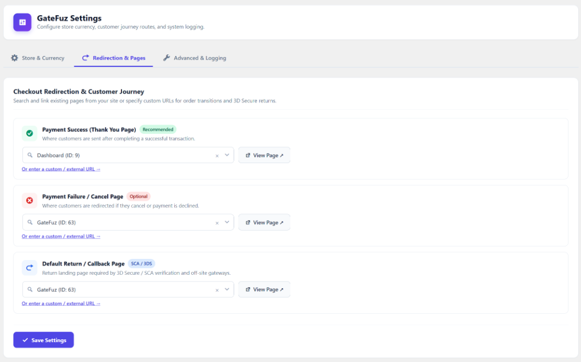View the Payment Failure / Cancel page
This screenshot has width=581, height=362.
coord(264,223)
